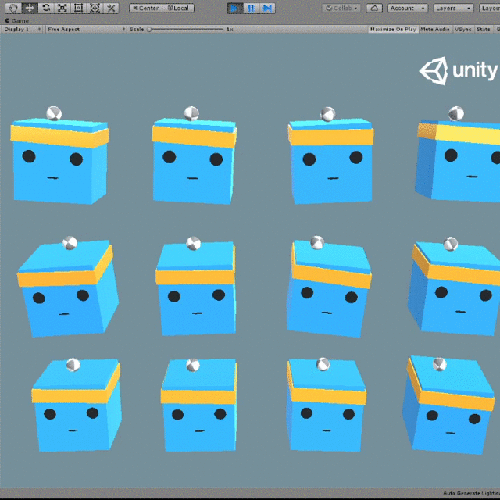Pause the running game
This screenshot has width=500, height=500.
[252, 9]
